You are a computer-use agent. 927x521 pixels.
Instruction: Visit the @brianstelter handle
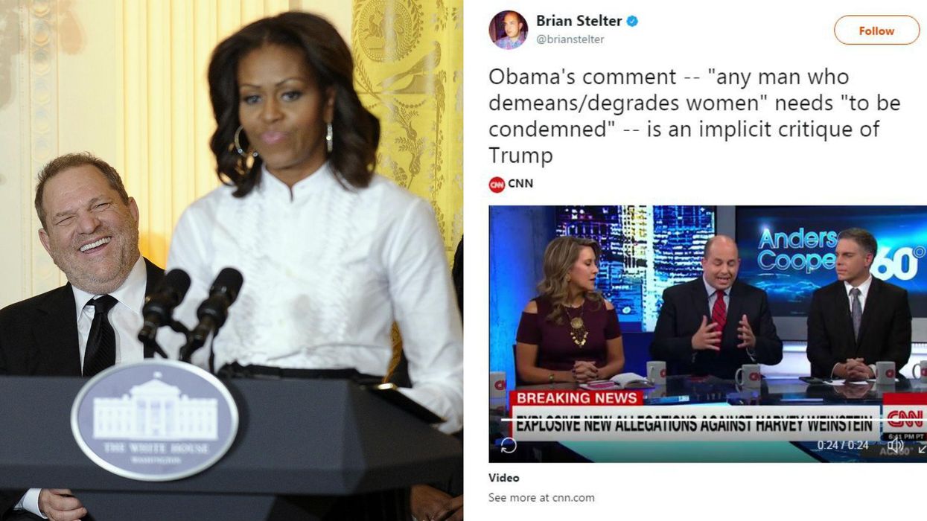[x=571, y=39]
